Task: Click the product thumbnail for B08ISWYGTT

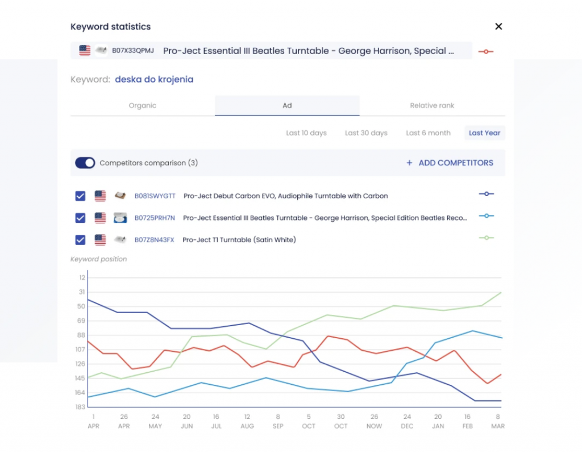Action: (119, 196)
